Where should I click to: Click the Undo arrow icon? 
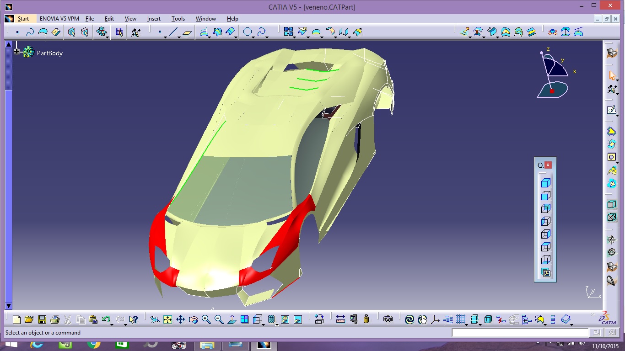coord(106,319)
